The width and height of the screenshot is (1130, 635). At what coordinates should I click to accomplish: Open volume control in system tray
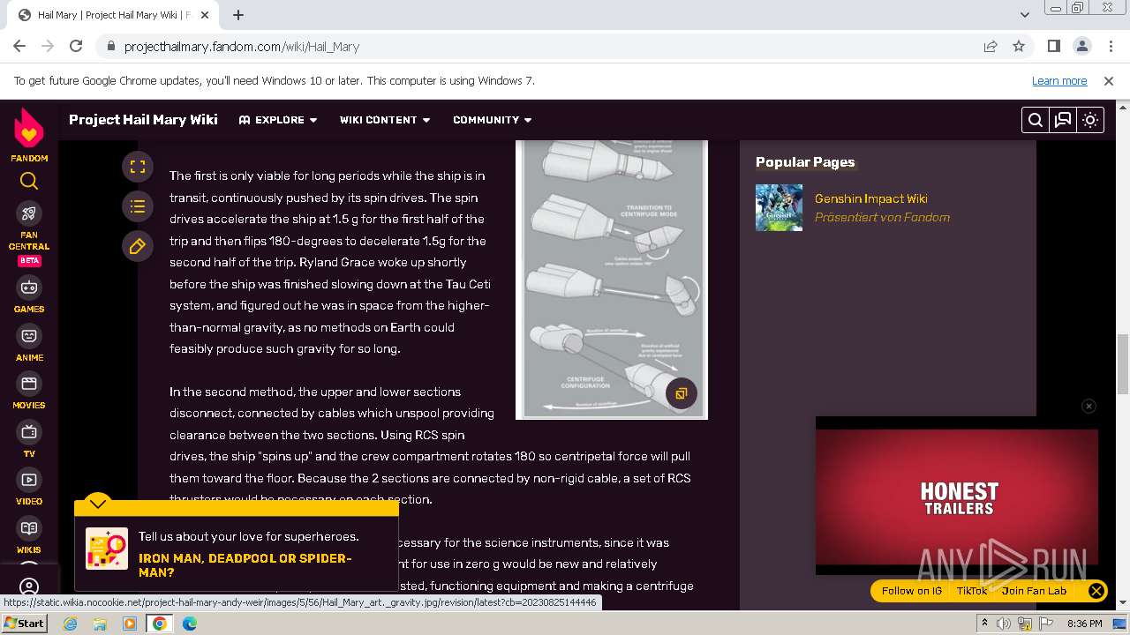pos(1004,624)
